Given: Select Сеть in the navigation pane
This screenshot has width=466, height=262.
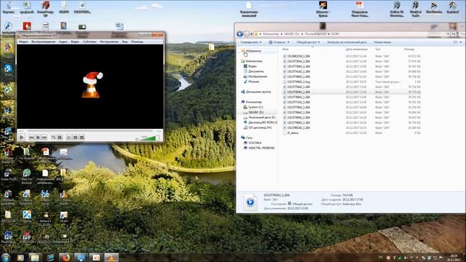Looking at the screenshot, I should (x=249, y=138).
